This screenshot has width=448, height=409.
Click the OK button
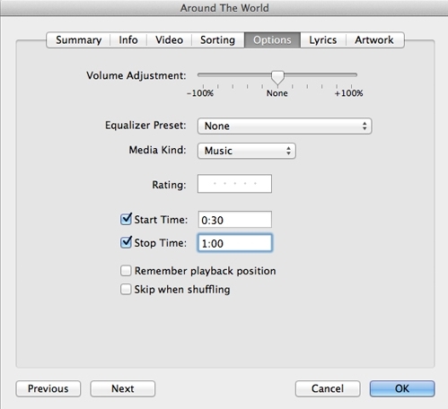(402, 388)
